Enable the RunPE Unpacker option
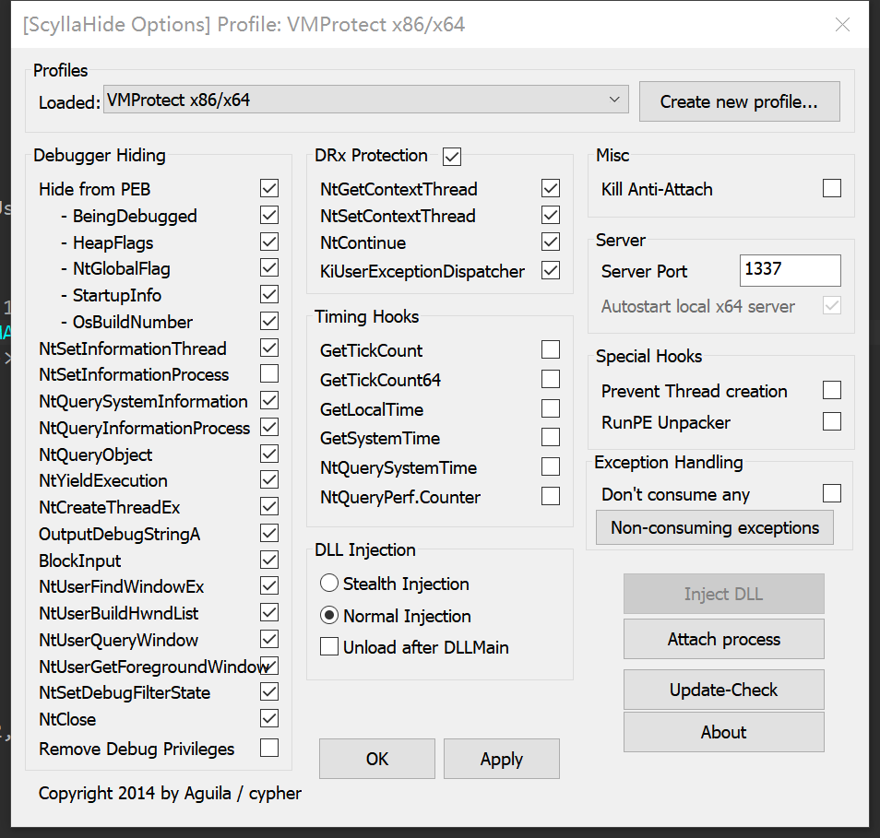This screenshot has width=880, height=838. click(x=832, y=421)
